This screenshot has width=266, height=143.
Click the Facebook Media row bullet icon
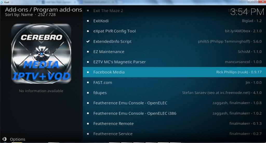pyautogui.click(x=88, y=72)
